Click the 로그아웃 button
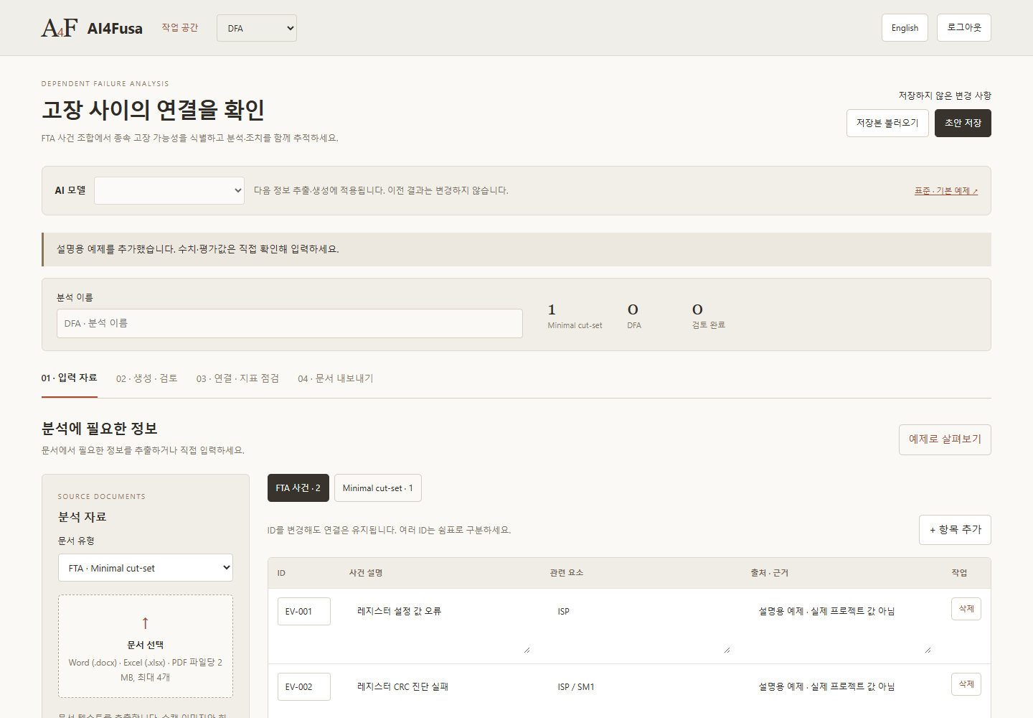 click(x=963, y=28)
